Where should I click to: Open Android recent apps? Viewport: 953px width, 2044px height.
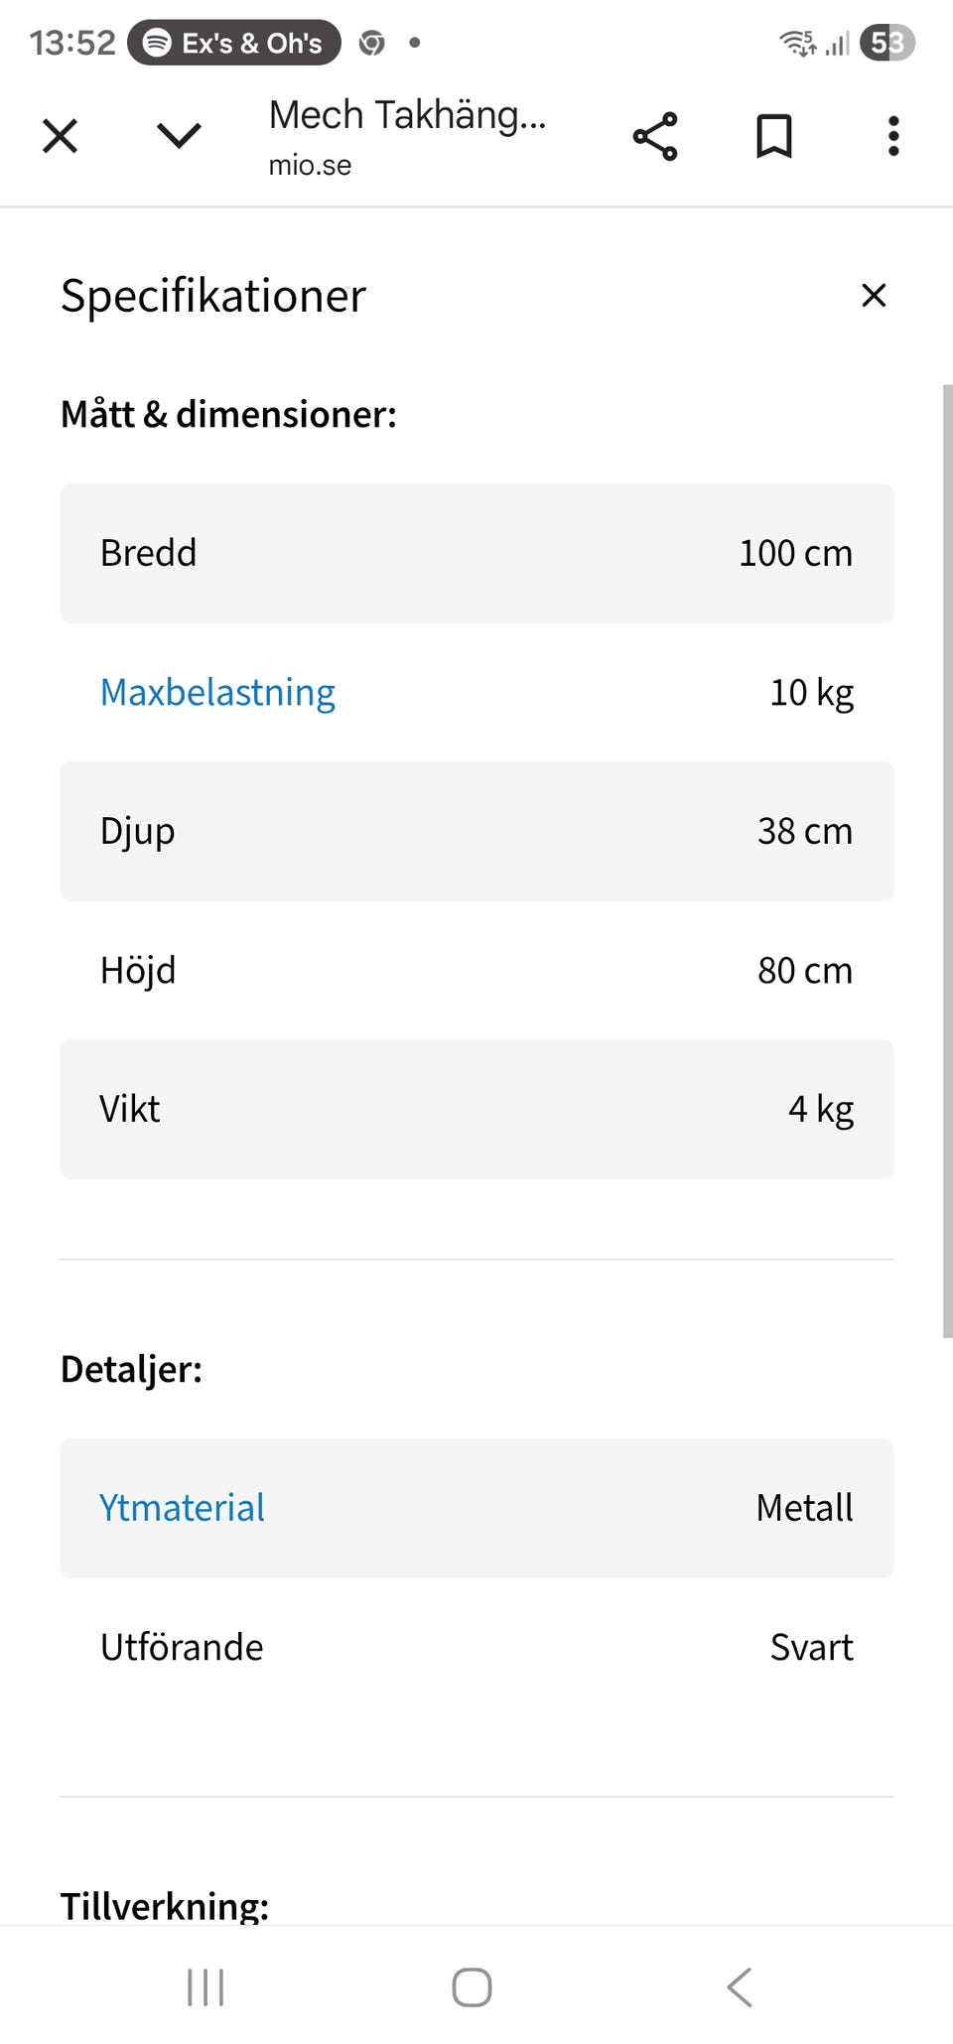click(x=205, y=1987)
